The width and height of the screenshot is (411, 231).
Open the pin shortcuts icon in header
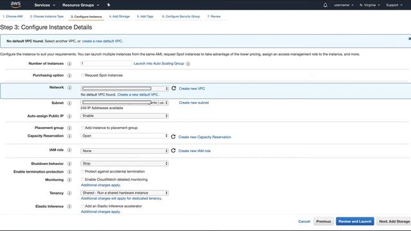coord(109,4)
